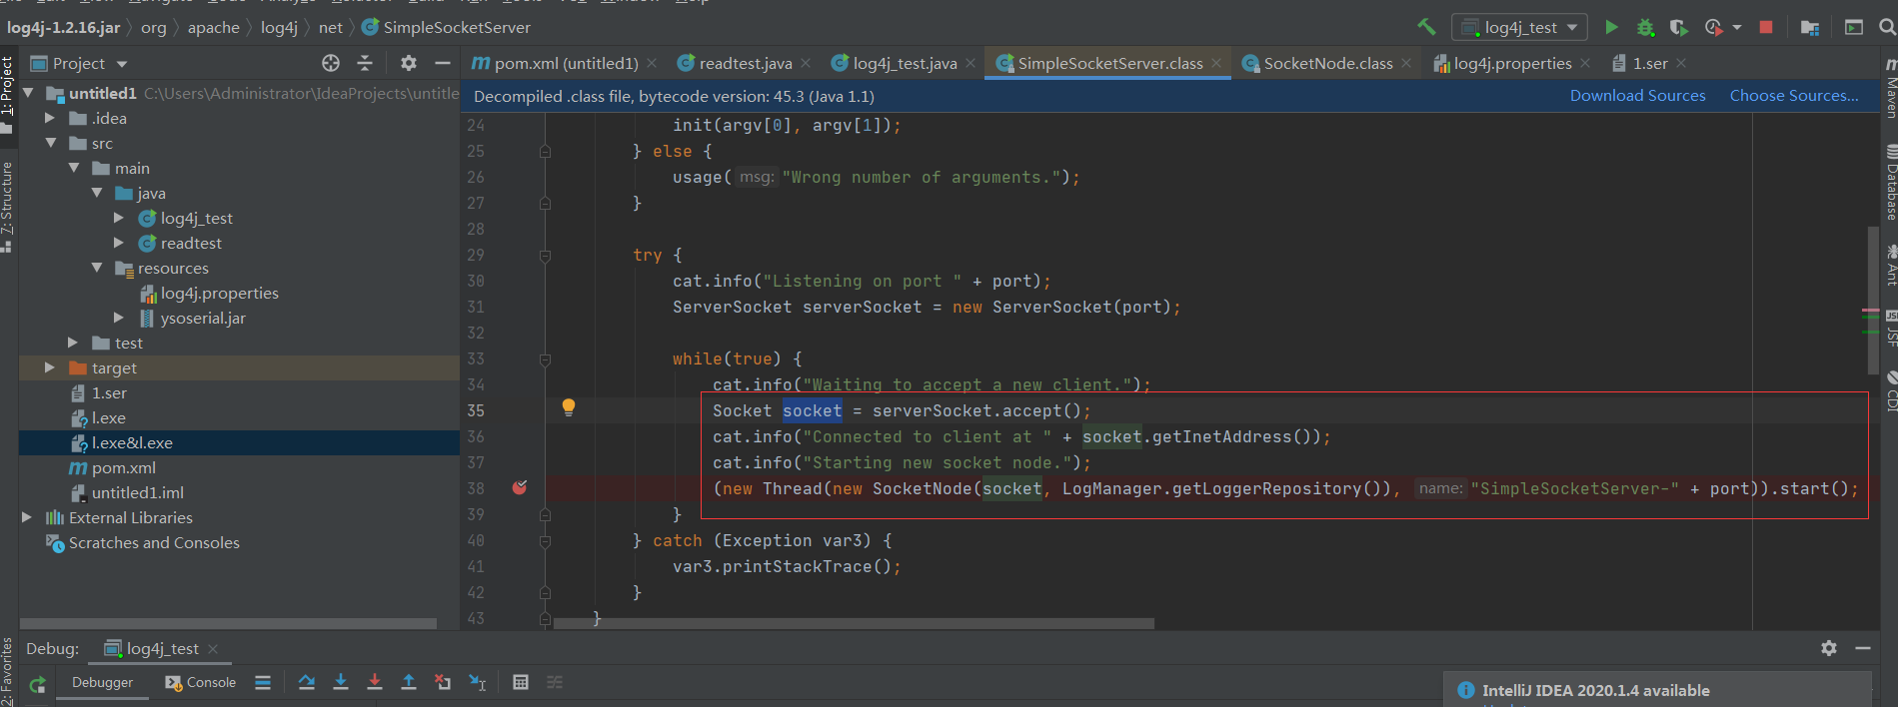Screen dimensions: 1898x707
Task: Switch to log4j_test.java editor tab
Action: pos(904,63)
